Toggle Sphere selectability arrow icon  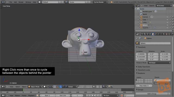click(170, 25)
